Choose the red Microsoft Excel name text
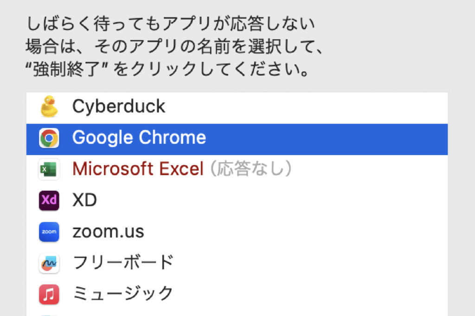475x316 pixels. click(x=138, y=170)
